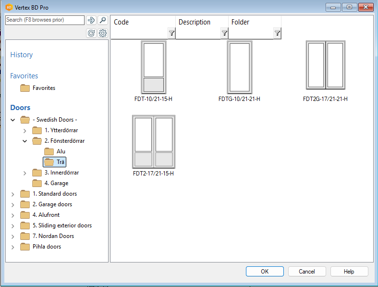Open the Folder column filter icon
This screenshot has height=287, width=378.
[x=277, y=33]
